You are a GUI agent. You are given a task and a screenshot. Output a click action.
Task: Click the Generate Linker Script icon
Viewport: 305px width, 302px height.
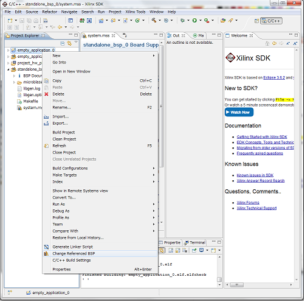pyautogui.click(x=46, y=247)
